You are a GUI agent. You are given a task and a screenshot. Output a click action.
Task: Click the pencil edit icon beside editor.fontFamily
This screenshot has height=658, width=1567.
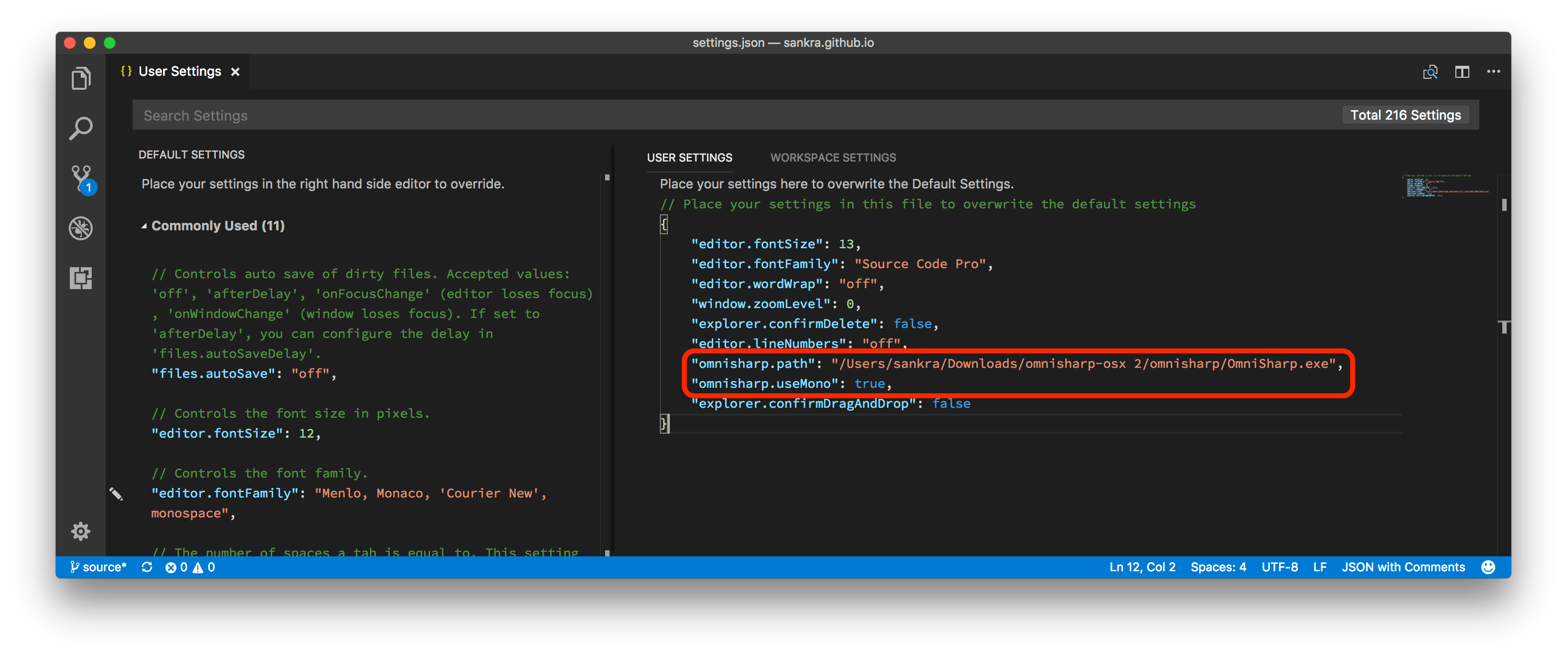(116, 493)
